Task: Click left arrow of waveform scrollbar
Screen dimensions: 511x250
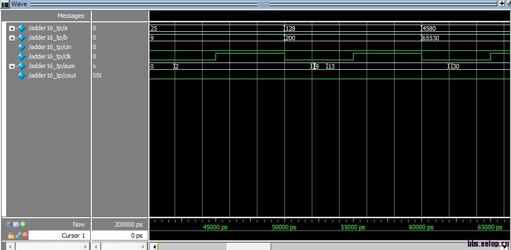Action: [x=154, y=247]
